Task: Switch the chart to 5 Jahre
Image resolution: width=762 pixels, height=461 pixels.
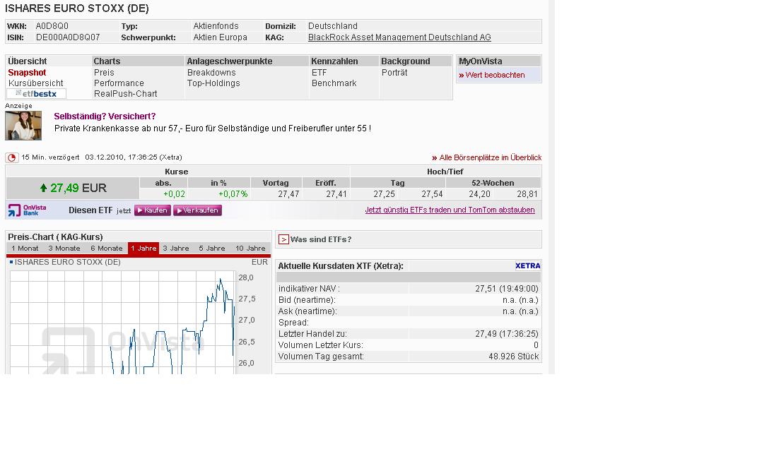Action: pyautogui.click(x=212, y=248)
